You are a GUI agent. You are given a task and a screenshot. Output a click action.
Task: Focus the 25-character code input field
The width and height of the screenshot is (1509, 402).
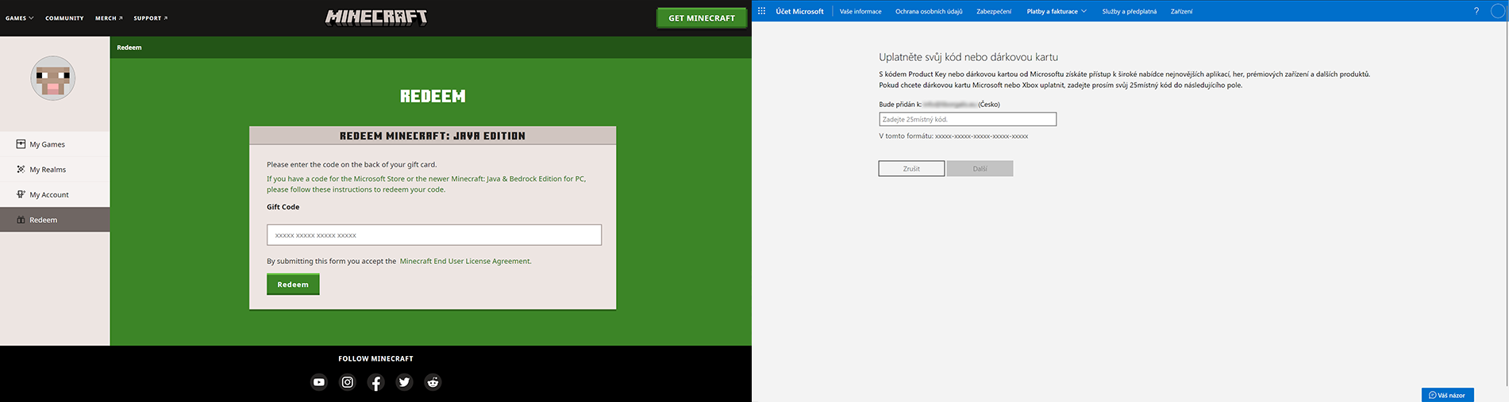click(968, 119)
